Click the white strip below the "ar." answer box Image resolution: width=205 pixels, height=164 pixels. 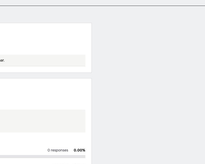pos(46,69)
